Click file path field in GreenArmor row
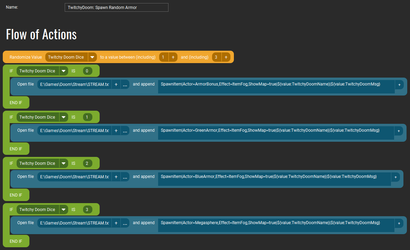The image size is (410, 250). 74,130
